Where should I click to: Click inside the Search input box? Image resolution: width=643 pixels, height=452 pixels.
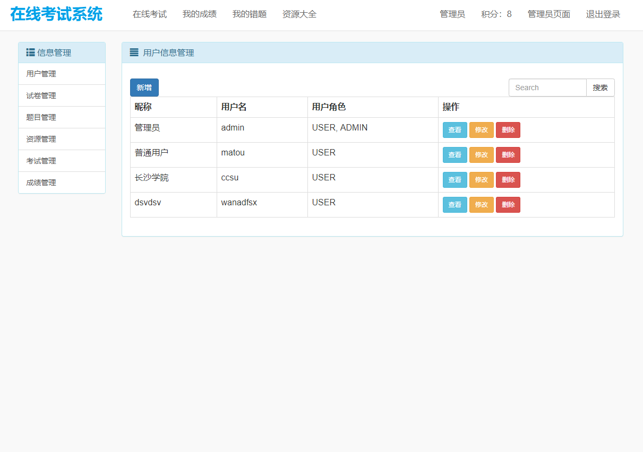coord(547,87)
